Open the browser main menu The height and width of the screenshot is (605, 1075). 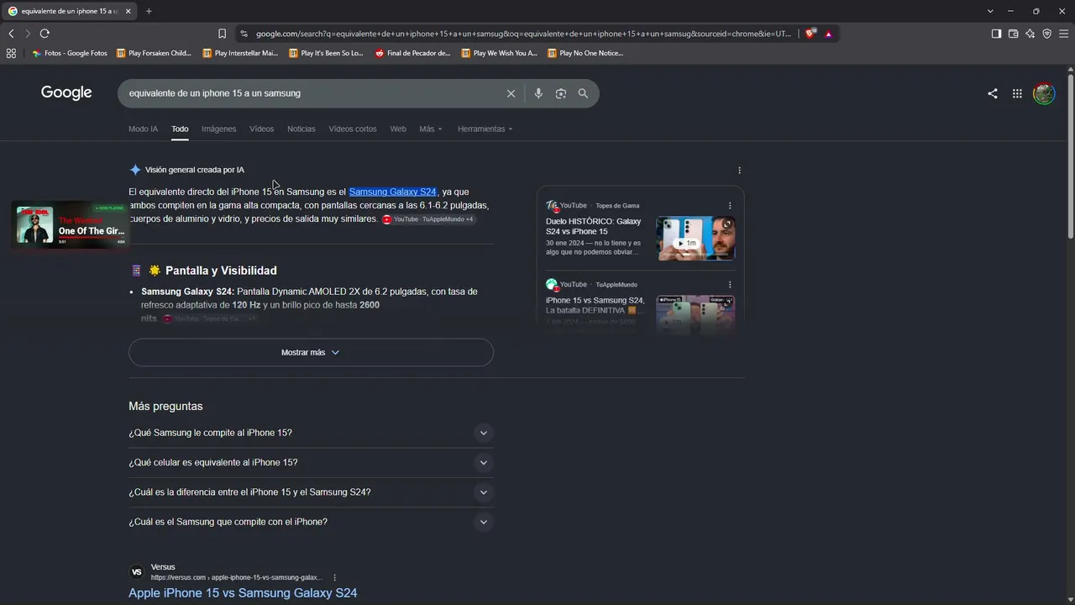pyautogui.click(x=1064, y=34)
